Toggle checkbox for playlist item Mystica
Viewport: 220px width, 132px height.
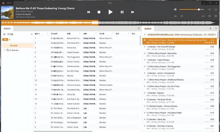point(145,93)
